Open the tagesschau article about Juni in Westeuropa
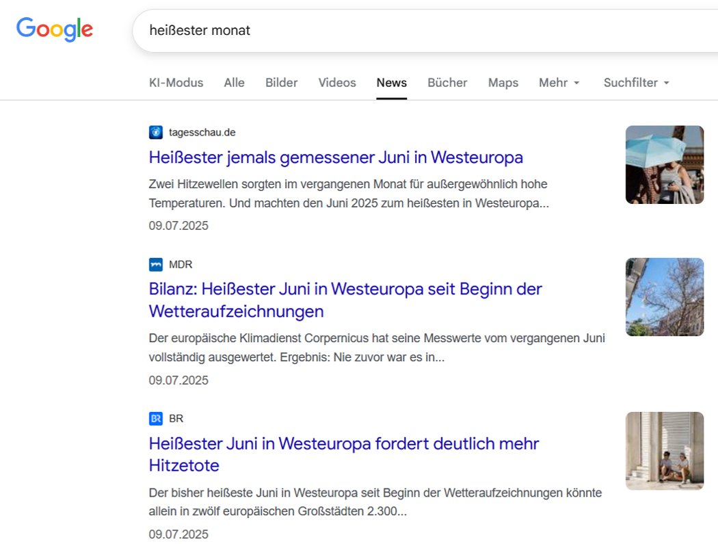The height and width of the screenshot is (544, 718). (x=335, y=157)
